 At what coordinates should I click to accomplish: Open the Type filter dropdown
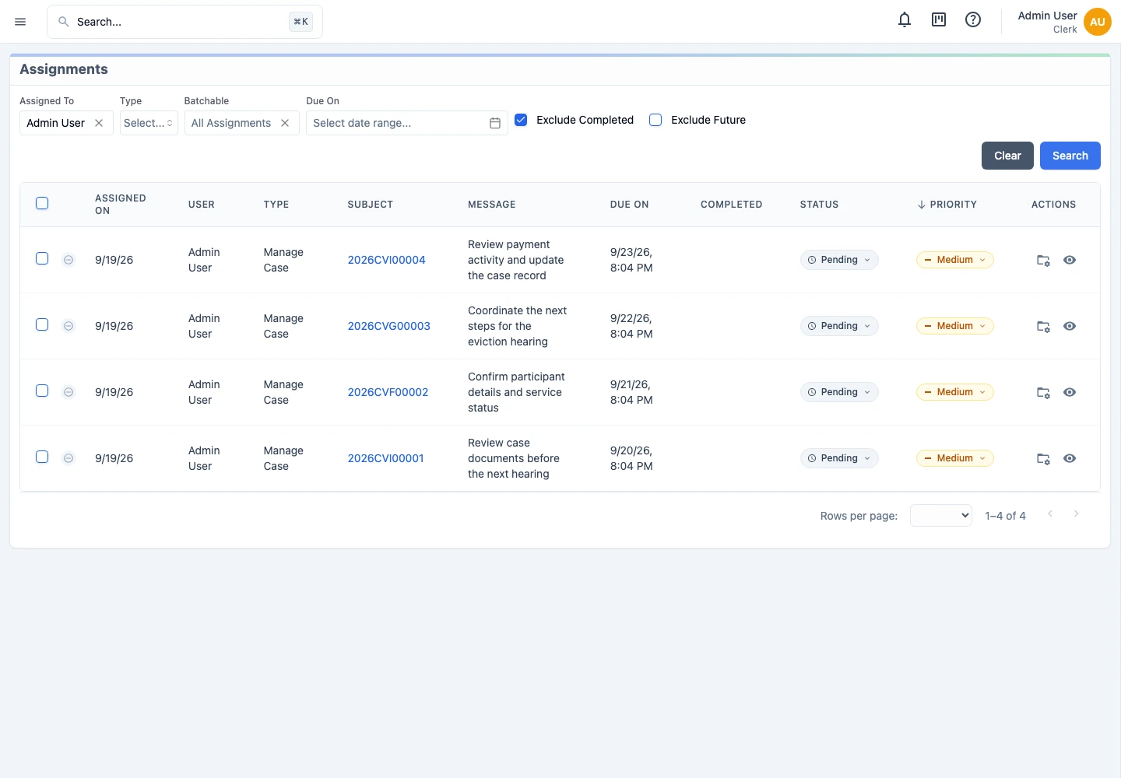149,123
